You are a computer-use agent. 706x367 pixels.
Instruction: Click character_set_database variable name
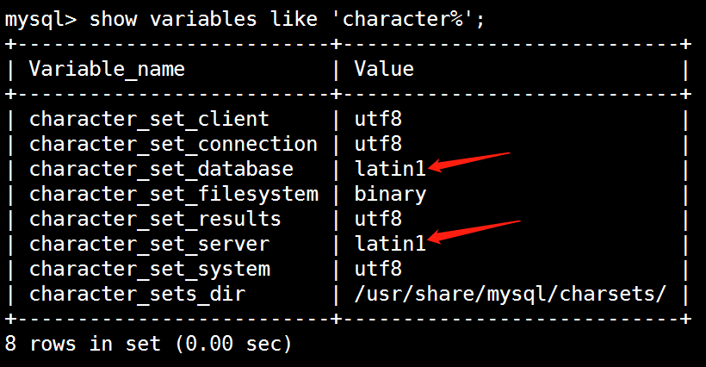click(x=161, y=169)
